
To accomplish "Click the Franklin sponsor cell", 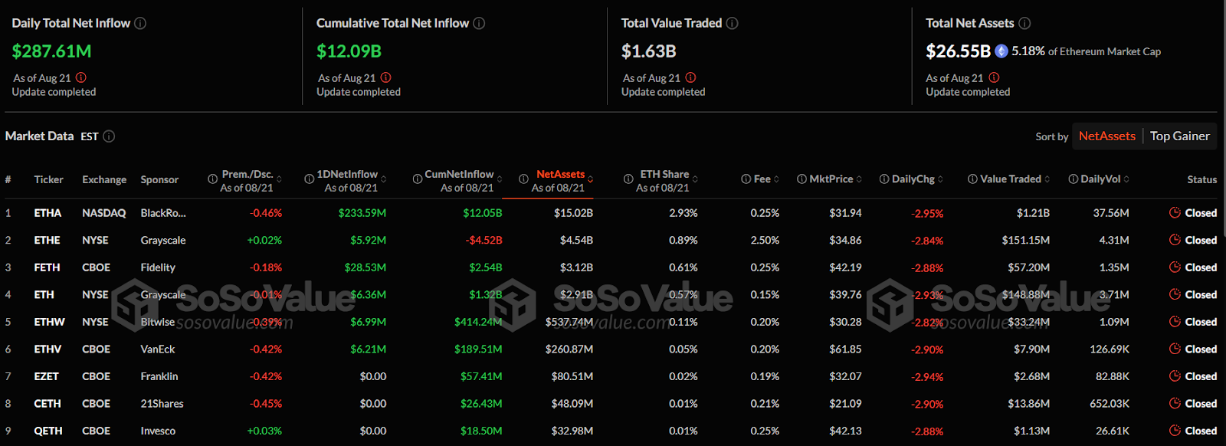I will (159, 376).
